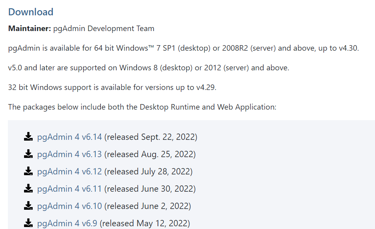
Task: Click the Desktop Runtime and Web Application sentence
Action: pos(142,107)
